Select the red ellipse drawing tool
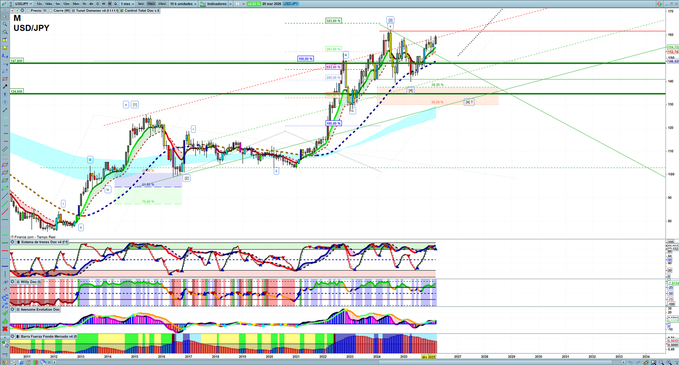Image resolution: width=679 pixels, height=365 pixels. tap(5, 165)
